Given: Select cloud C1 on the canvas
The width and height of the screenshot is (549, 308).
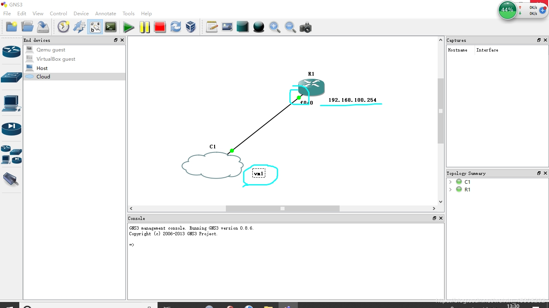Looking at the screenshot, I should 213,165.
